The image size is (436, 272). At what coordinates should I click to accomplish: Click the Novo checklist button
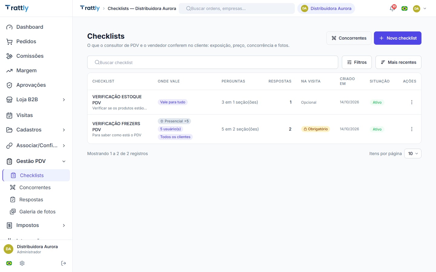[x=398, y=38]
